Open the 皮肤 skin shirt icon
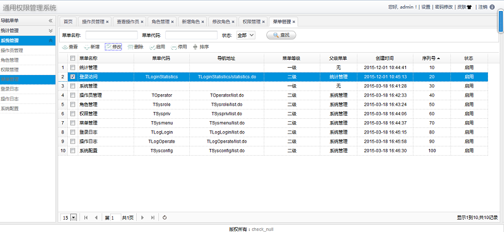The image size is (504, 232). 469,7
